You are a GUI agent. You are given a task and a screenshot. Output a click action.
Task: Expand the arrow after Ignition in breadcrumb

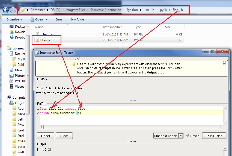pos(141,10)
